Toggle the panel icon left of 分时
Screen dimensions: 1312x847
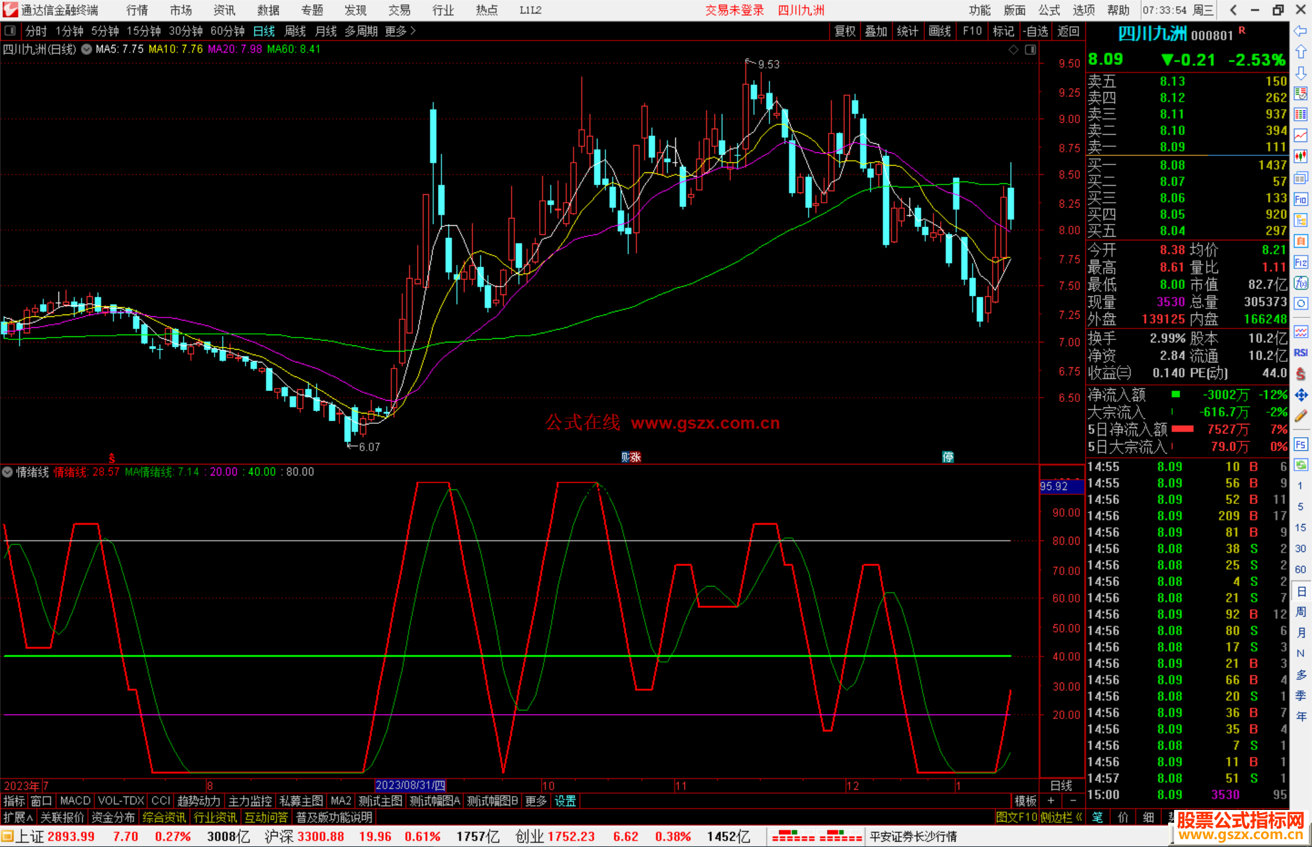pos(10,31)
